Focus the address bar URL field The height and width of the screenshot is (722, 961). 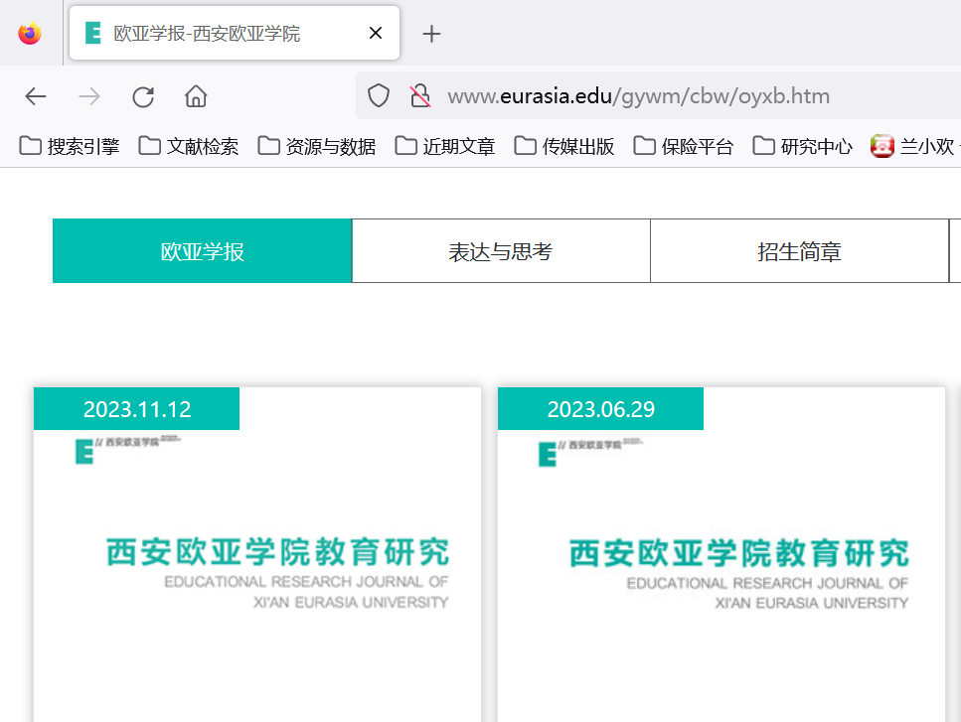658,96
